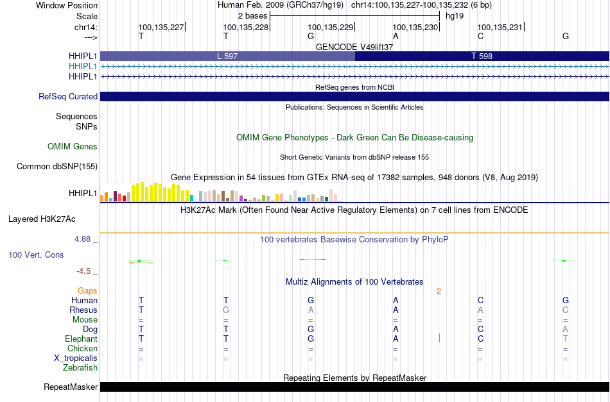Viewport: 610px width, 402px height.
Task: Click the 100 Vert. Cons track label
Action: [x=36, y=255]
